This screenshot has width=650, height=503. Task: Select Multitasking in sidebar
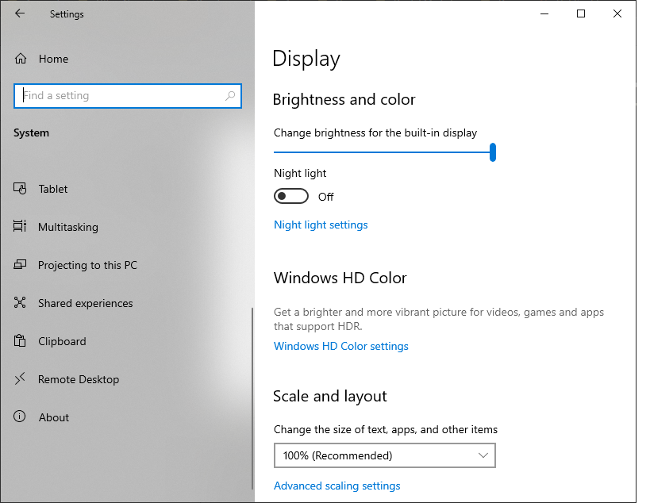[x=68, y=227]
